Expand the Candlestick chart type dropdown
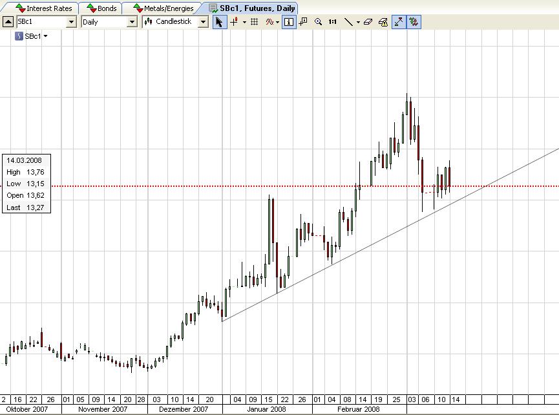 point(203,22)
